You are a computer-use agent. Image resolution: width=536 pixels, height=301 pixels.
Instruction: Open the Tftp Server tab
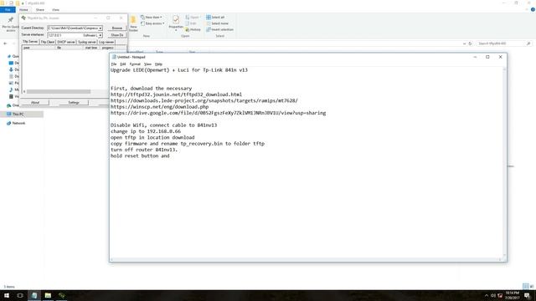point(30,42)
